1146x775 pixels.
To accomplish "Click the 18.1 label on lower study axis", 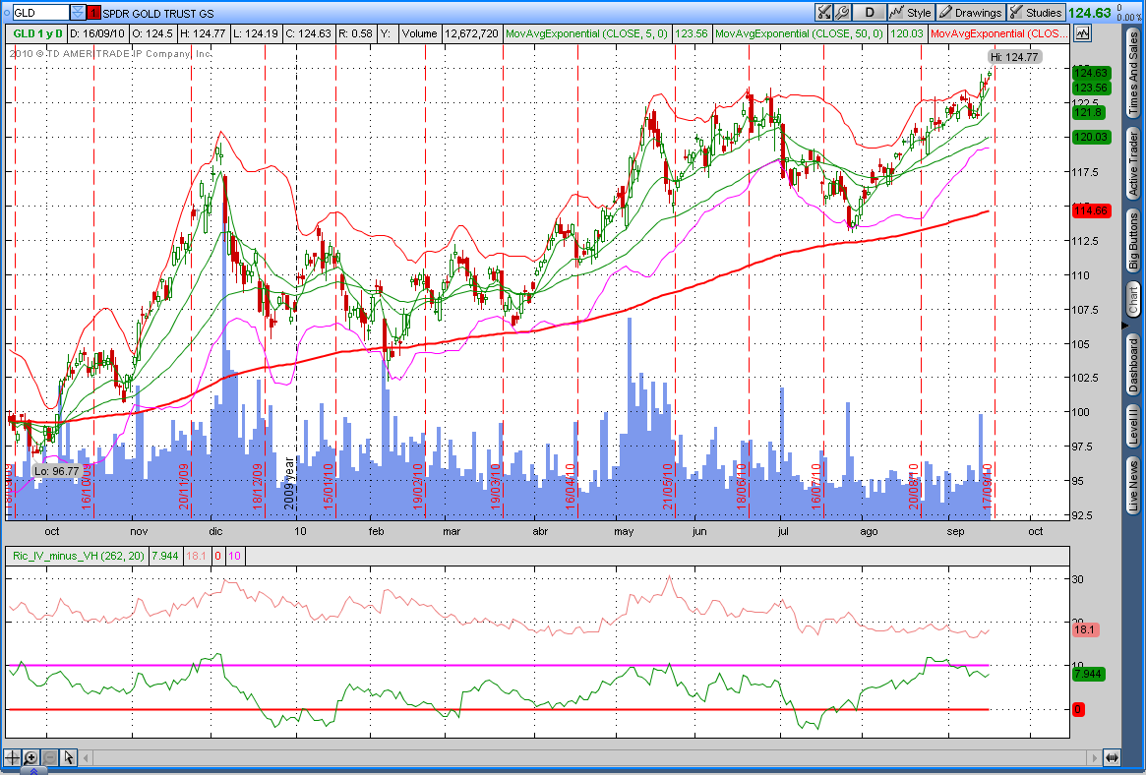I will coord(1085,629).
